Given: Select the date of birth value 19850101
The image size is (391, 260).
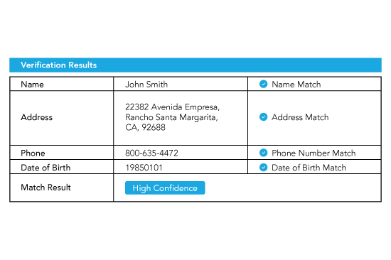Looking at the screenshot, I should 144,168.
